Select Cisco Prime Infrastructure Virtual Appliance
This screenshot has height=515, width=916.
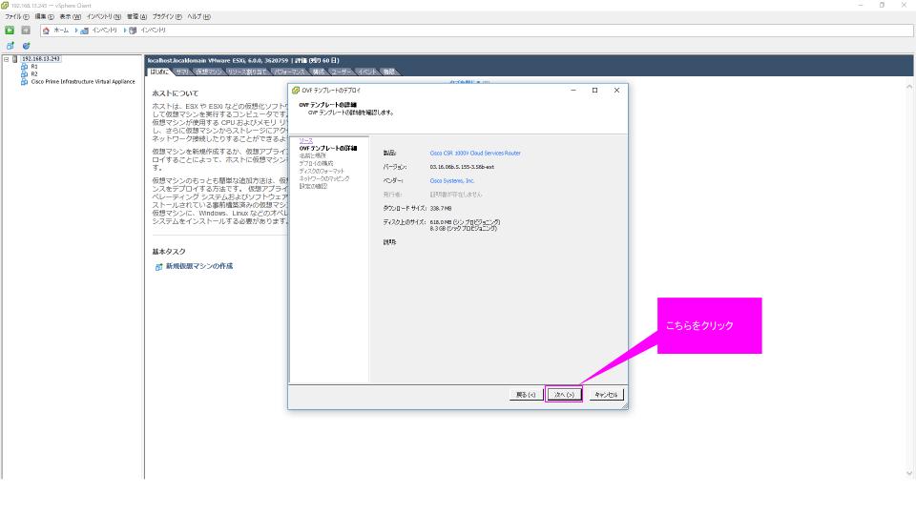tap(83, 82)
